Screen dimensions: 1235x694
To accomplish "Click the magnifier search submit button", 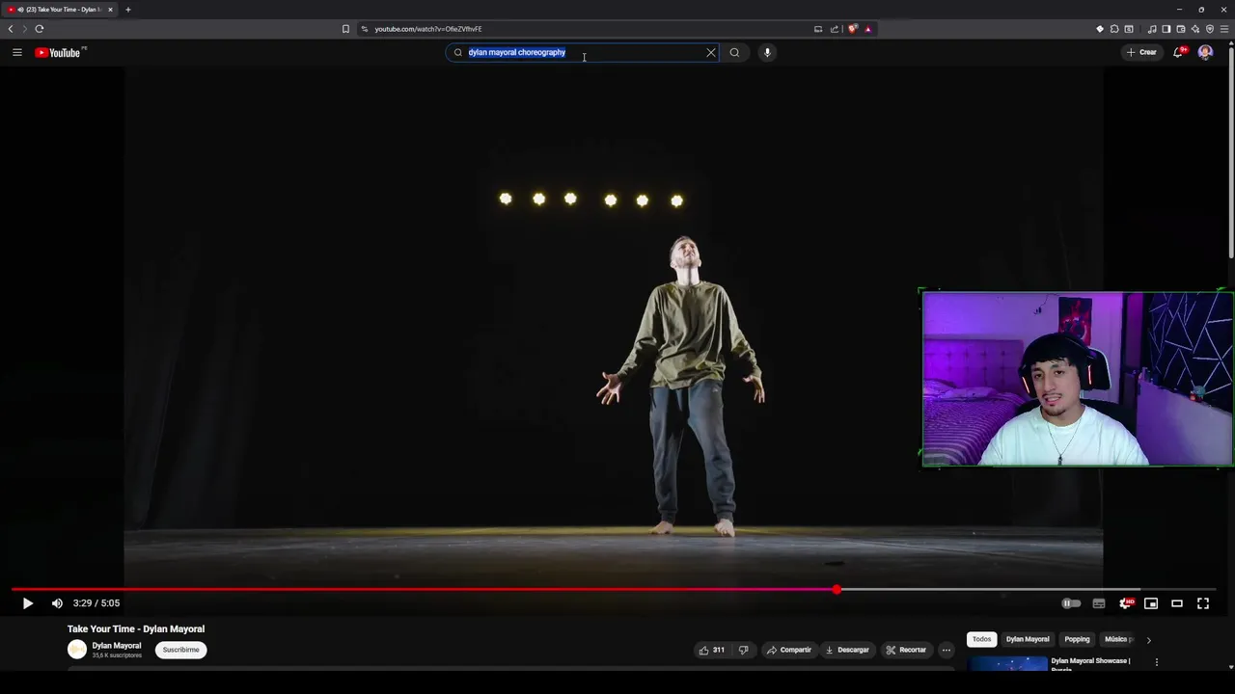I will pos(734,52).
